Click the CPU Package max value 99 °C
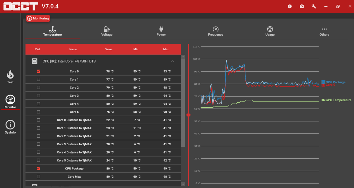 [x=167, y=168]
